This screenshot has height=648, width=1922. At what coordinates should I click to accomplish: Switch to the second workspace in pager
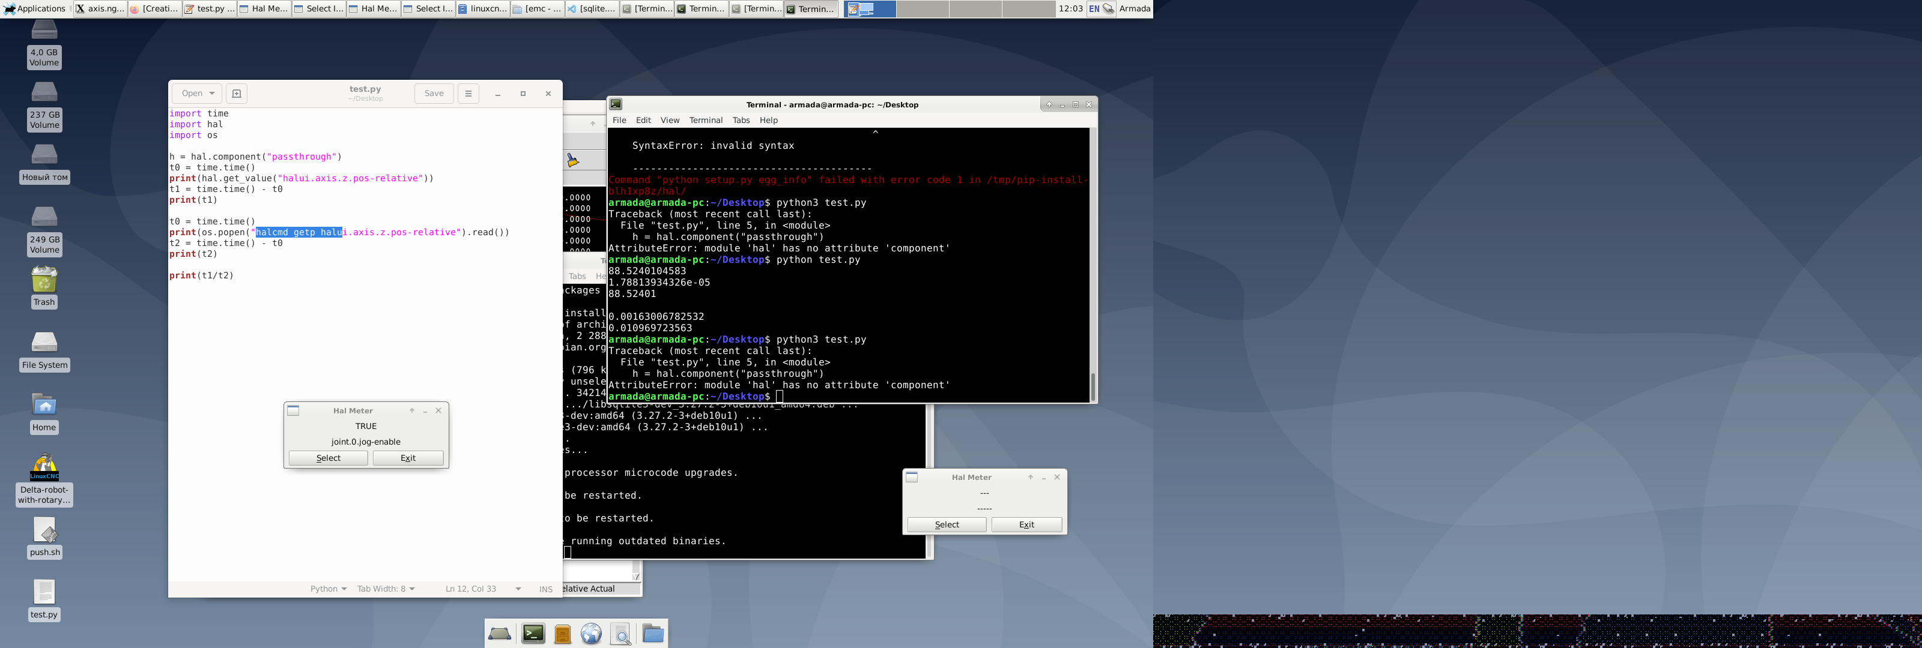[x=922, y=9]
